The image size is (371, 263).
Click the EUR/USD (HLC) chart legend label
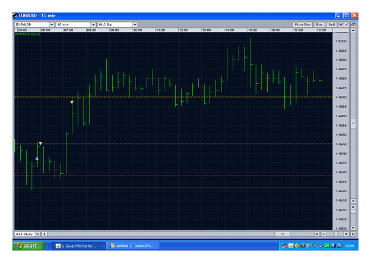27,34
